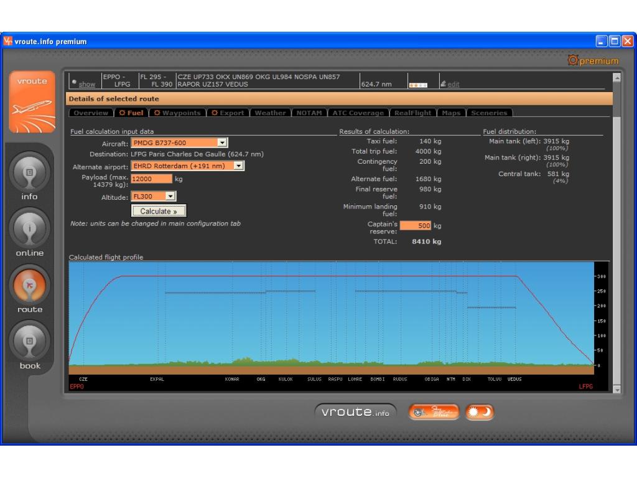Click the Details of selected route header
The width and height of the screenshot is (637, 478).
point(339,99)
